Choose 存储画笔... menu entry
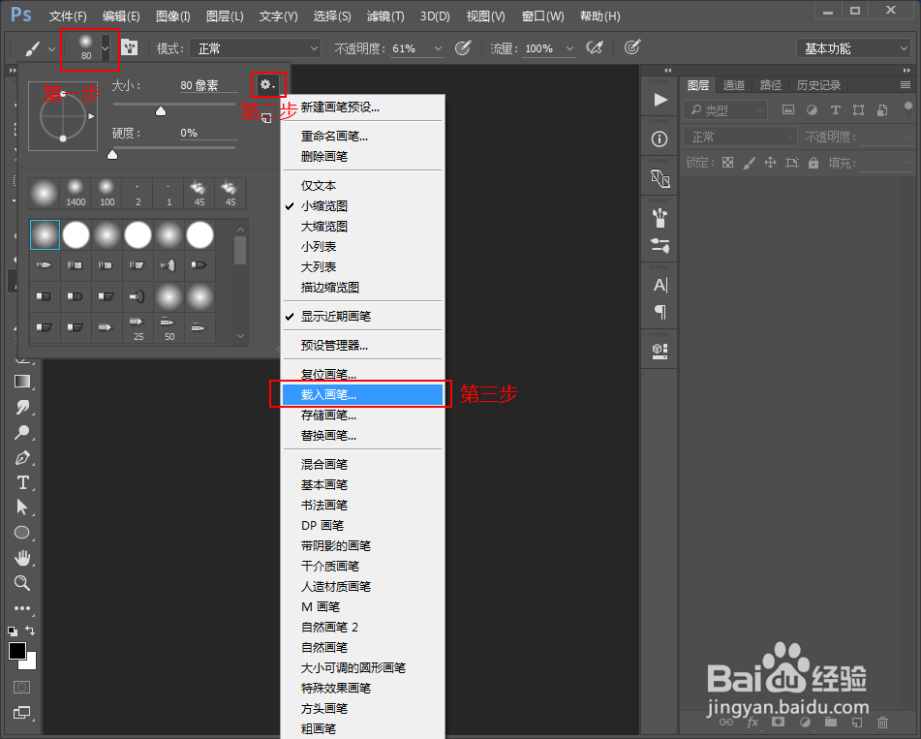 362,416
